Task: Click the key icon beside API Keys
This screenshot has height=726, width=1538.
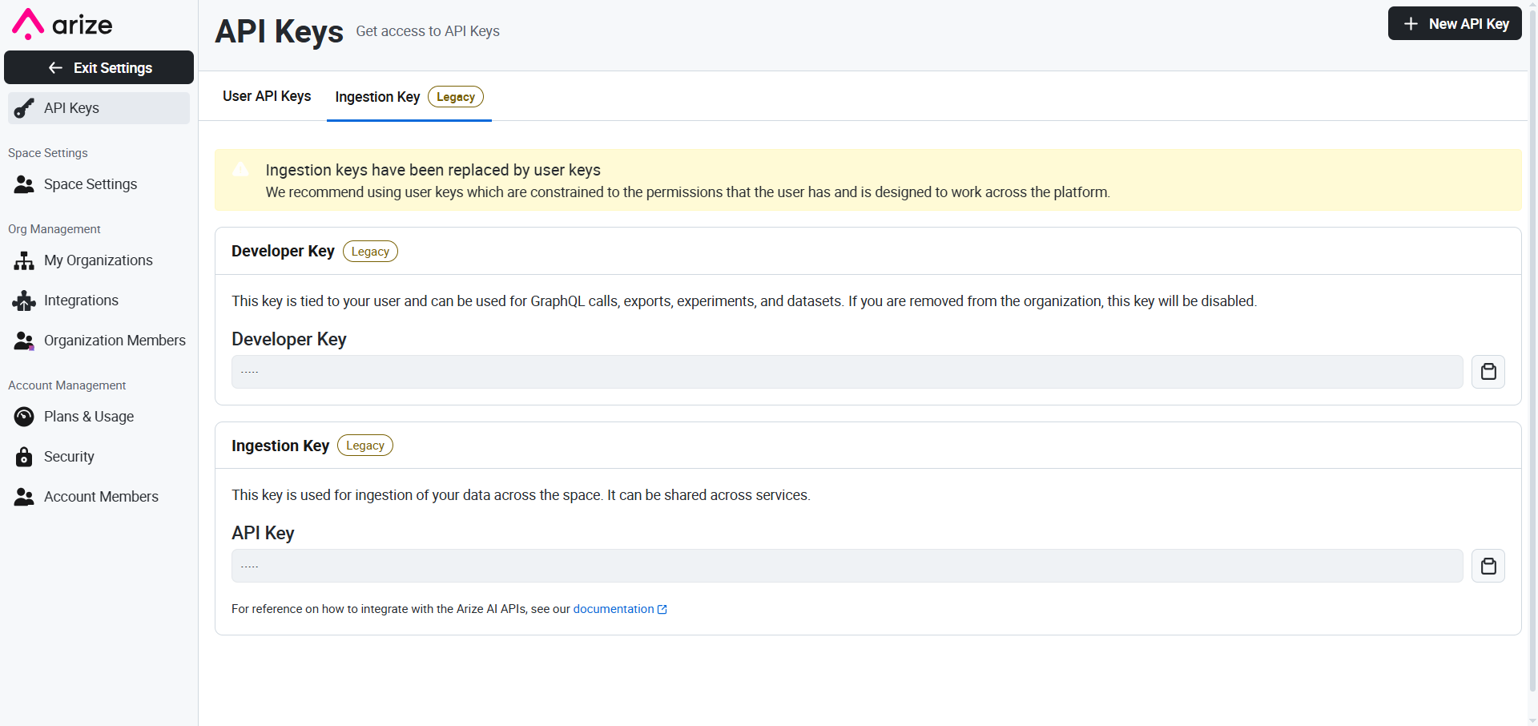Action: click(24, 108)
